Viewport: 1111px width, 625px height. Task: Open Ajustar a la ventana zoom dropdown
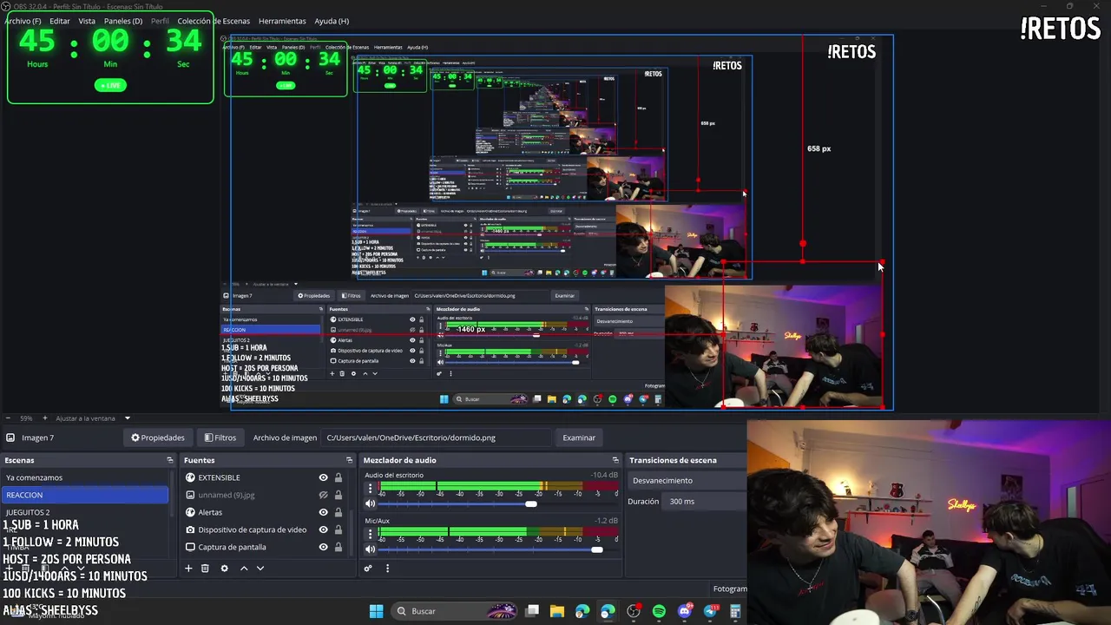[x=92, y=418]
